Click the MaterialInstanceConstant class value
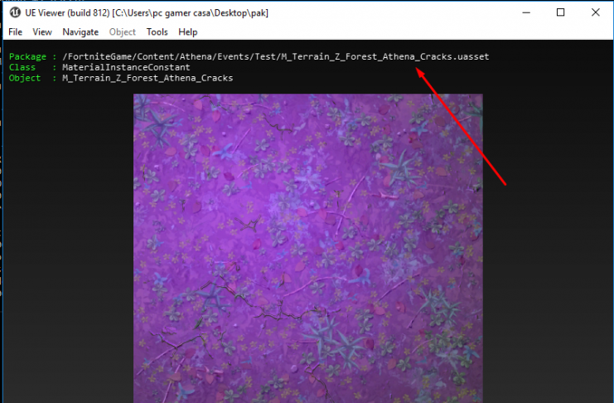 click(126, 67)
